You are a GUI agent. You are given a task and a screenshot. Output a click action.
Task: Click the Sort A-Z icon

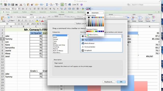tap(51, 5)
